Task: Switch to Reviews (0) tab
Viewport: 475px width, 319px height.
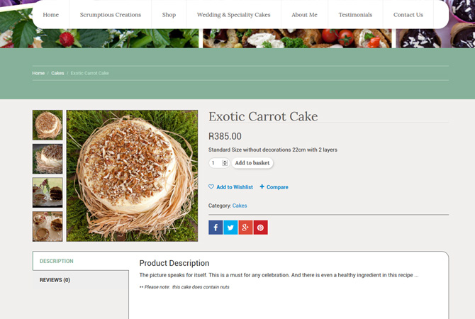Action: tap(55, 280)
